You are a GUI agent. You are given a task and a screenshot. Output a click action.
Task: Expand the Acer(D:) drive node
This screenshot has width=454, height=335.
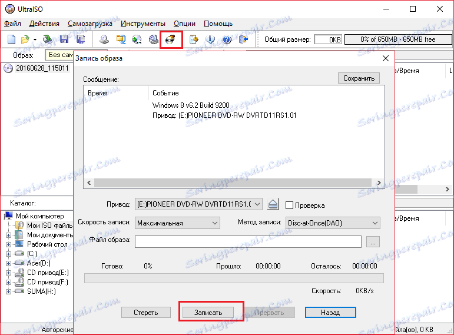9,263
